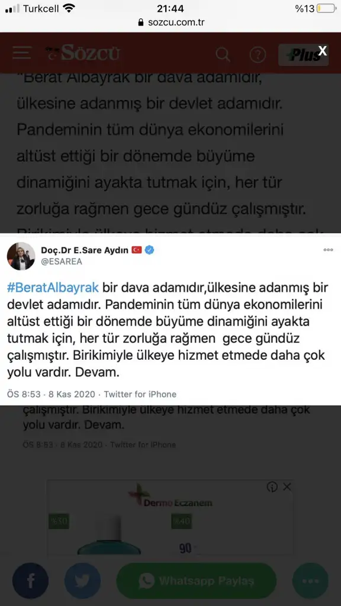Open the Sözcü Plus button
Screen dimensions: 341x606
click(303, 54)
